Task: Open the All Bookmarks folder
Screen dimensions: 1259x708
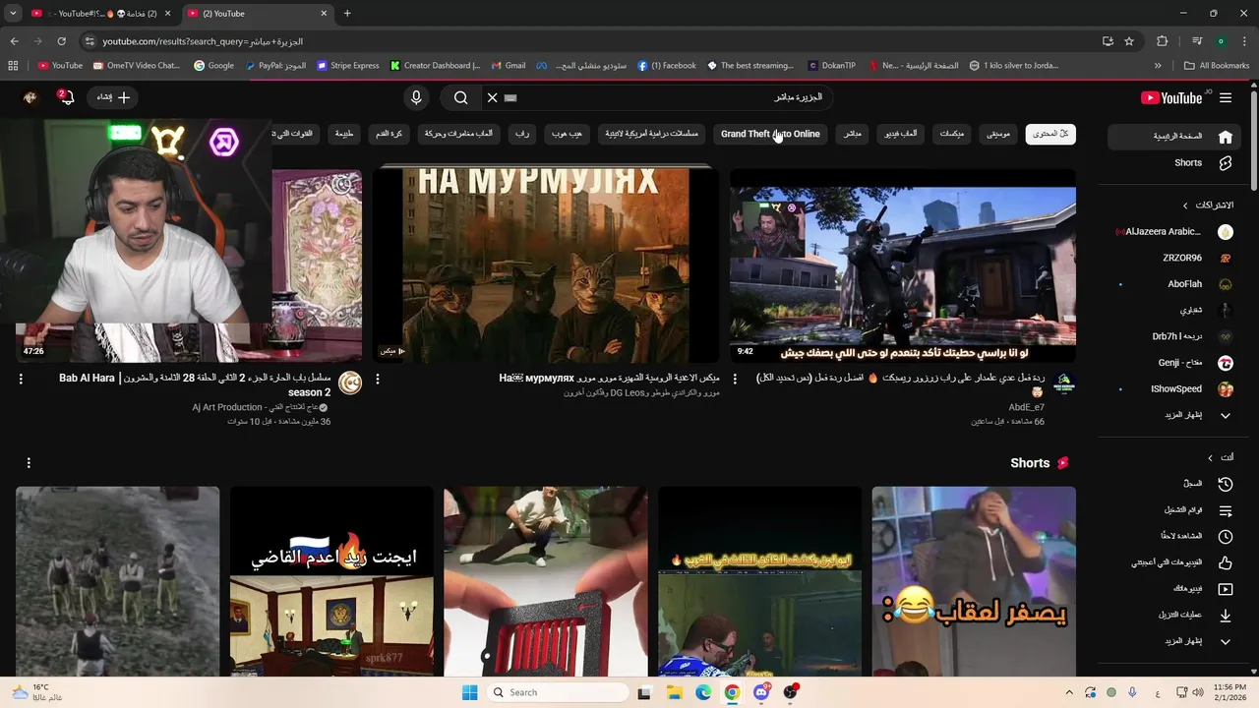Action: tap(1218, 66)
